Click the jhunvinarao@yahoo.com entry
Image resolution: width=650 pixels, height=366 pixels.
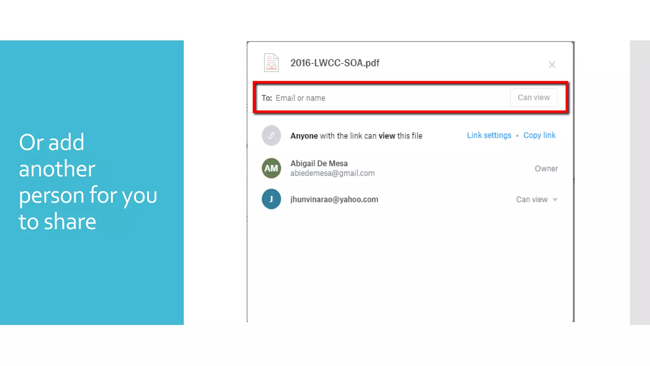coord(334,200)
